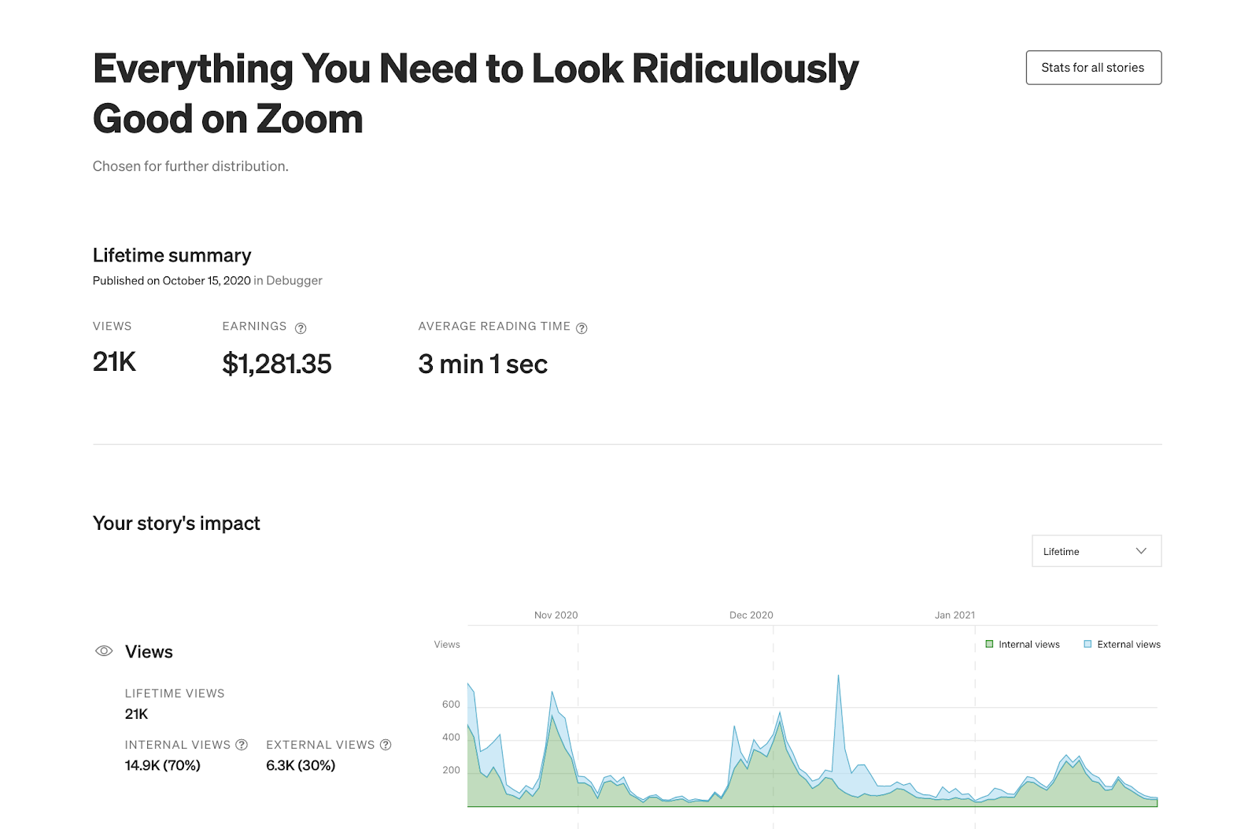Select the 'Chosen for further distribution.' text
Screen dimensions: 1259x829
pos(190,166)
